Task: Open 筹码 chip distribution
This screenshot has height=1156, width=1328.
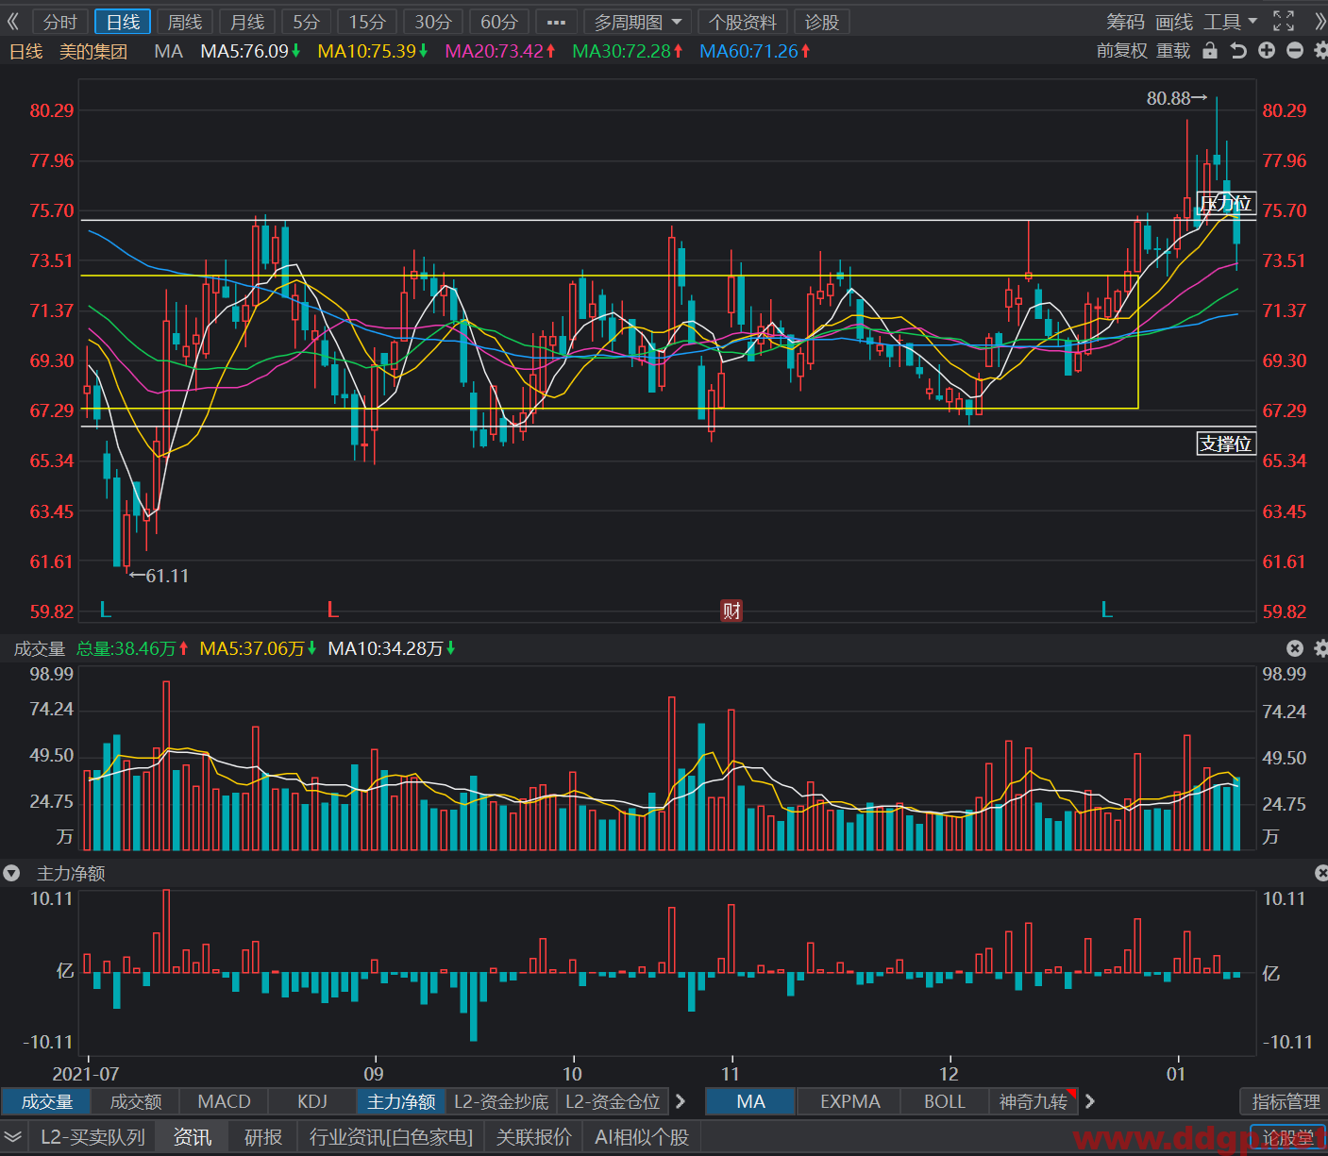Action: coord(1126,21)
